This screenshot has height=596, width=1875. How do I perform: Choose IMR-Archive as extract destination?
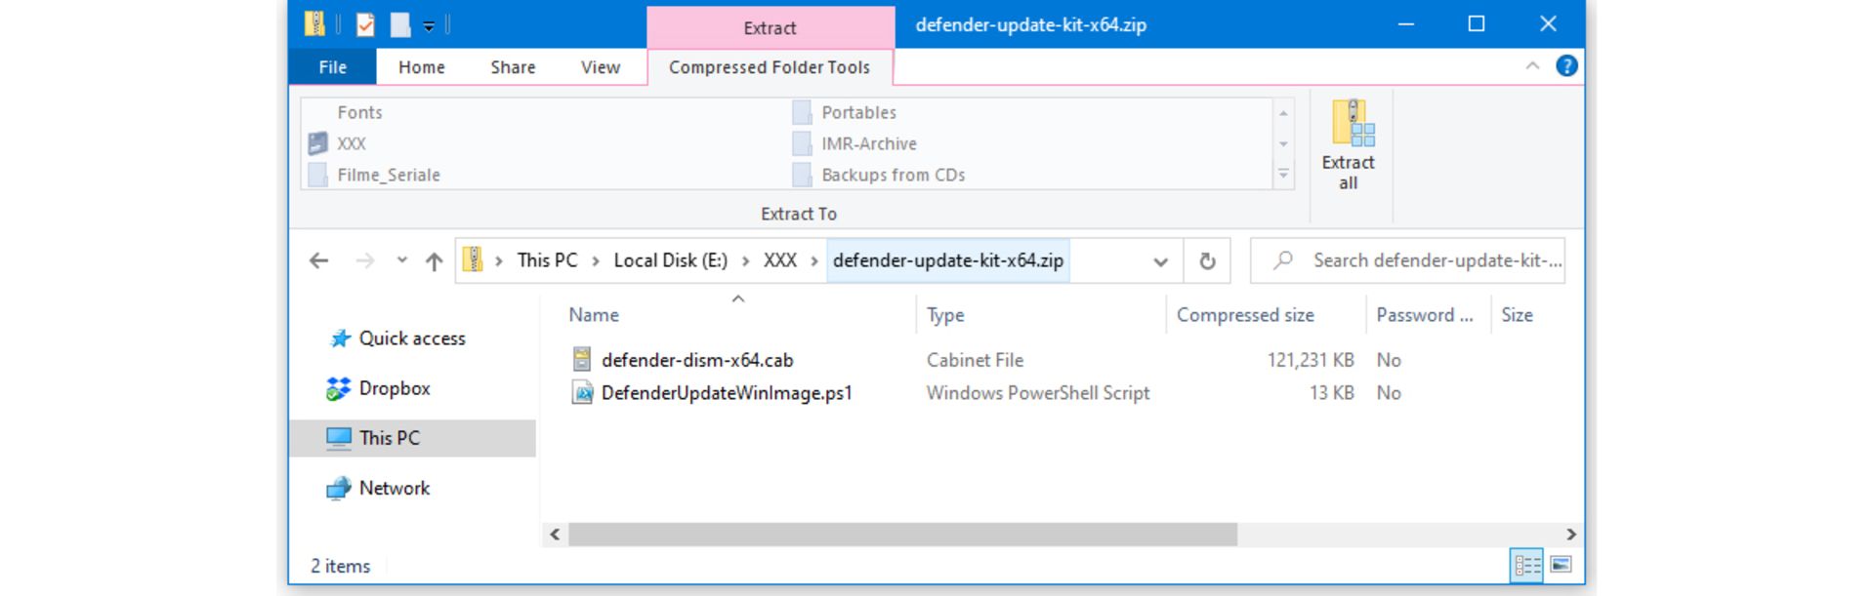coord(855,143)
